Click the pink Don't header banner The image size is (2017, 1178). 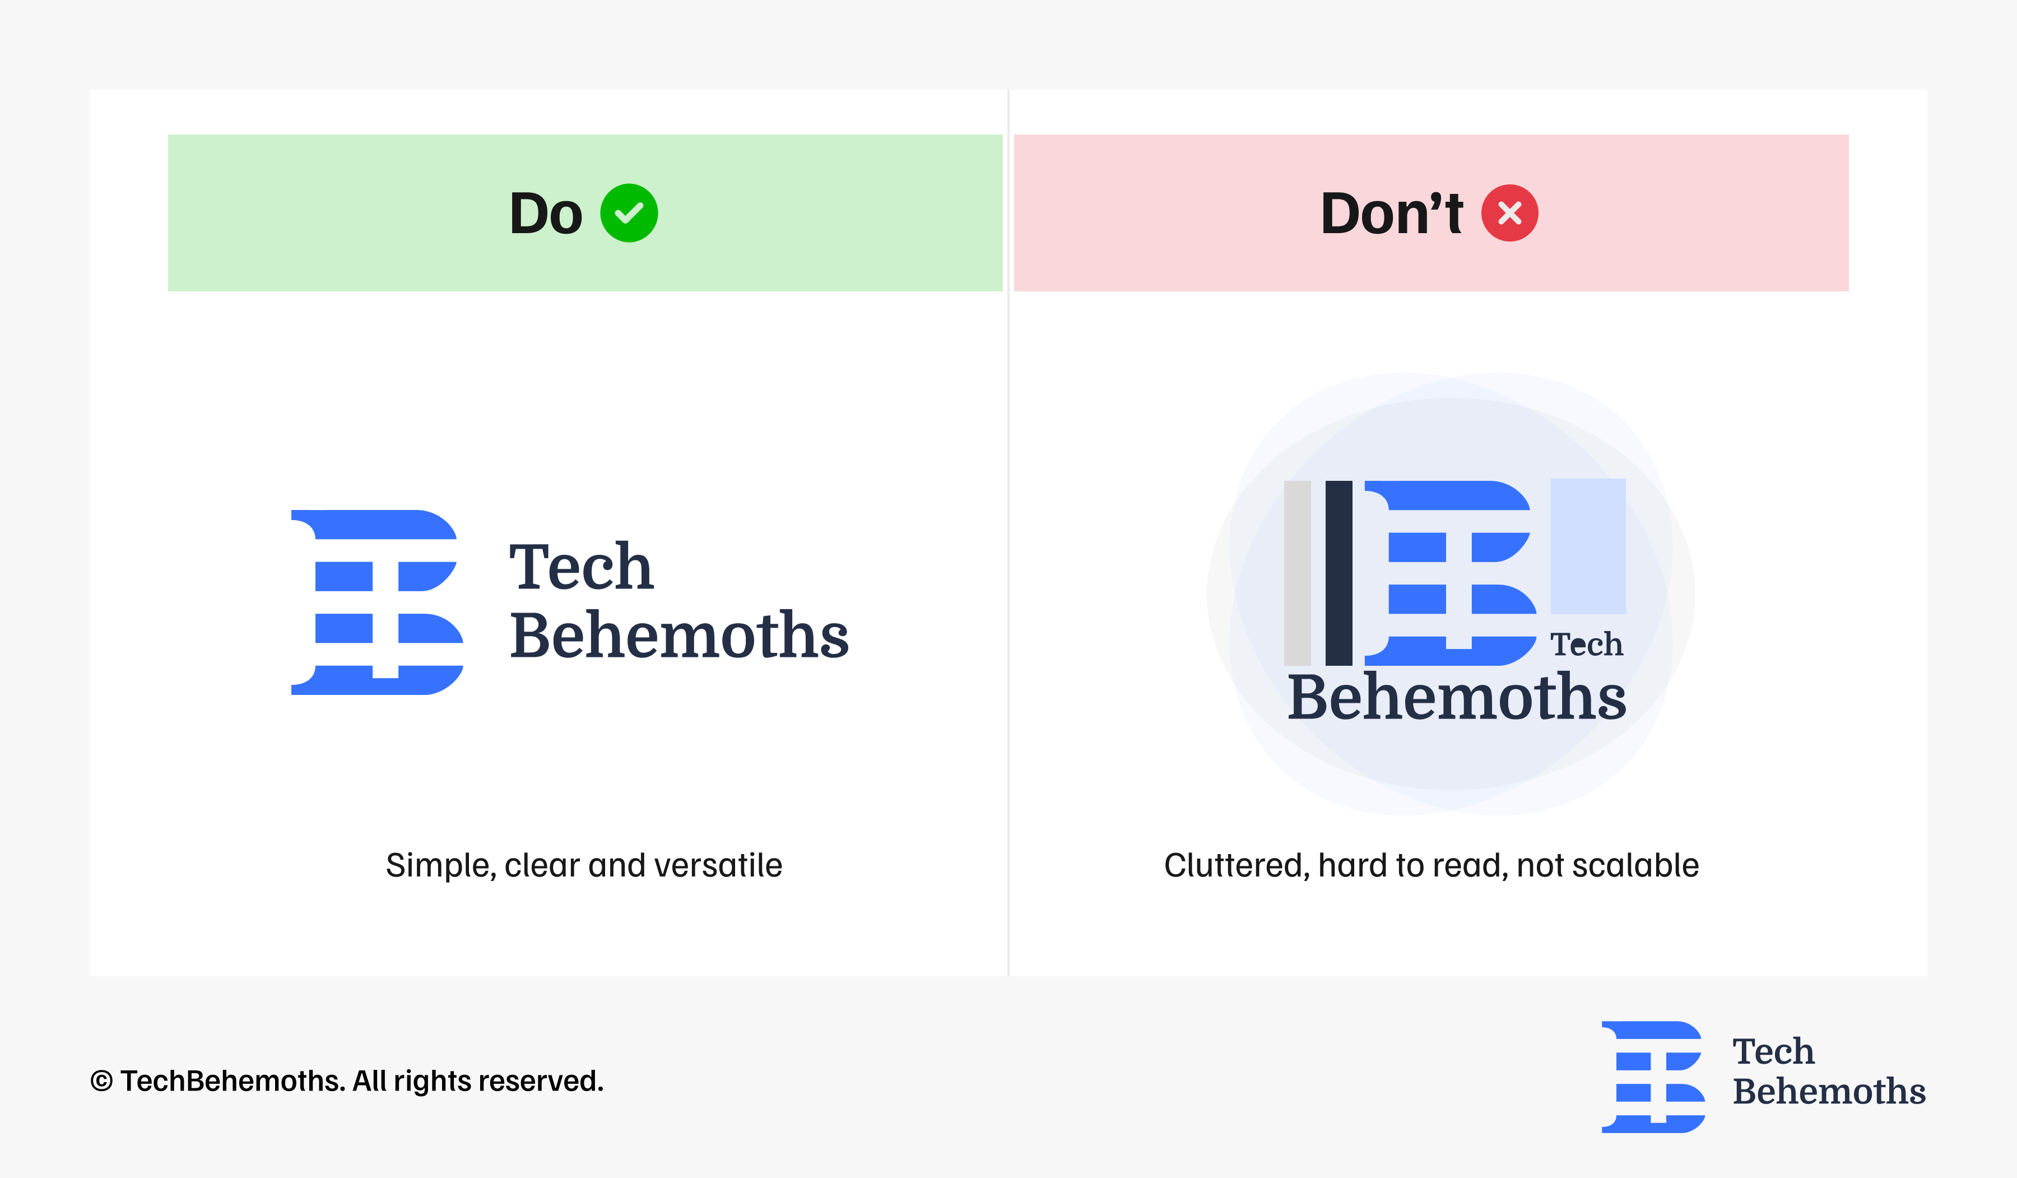pyautogui.click(x=1431, y=213)
